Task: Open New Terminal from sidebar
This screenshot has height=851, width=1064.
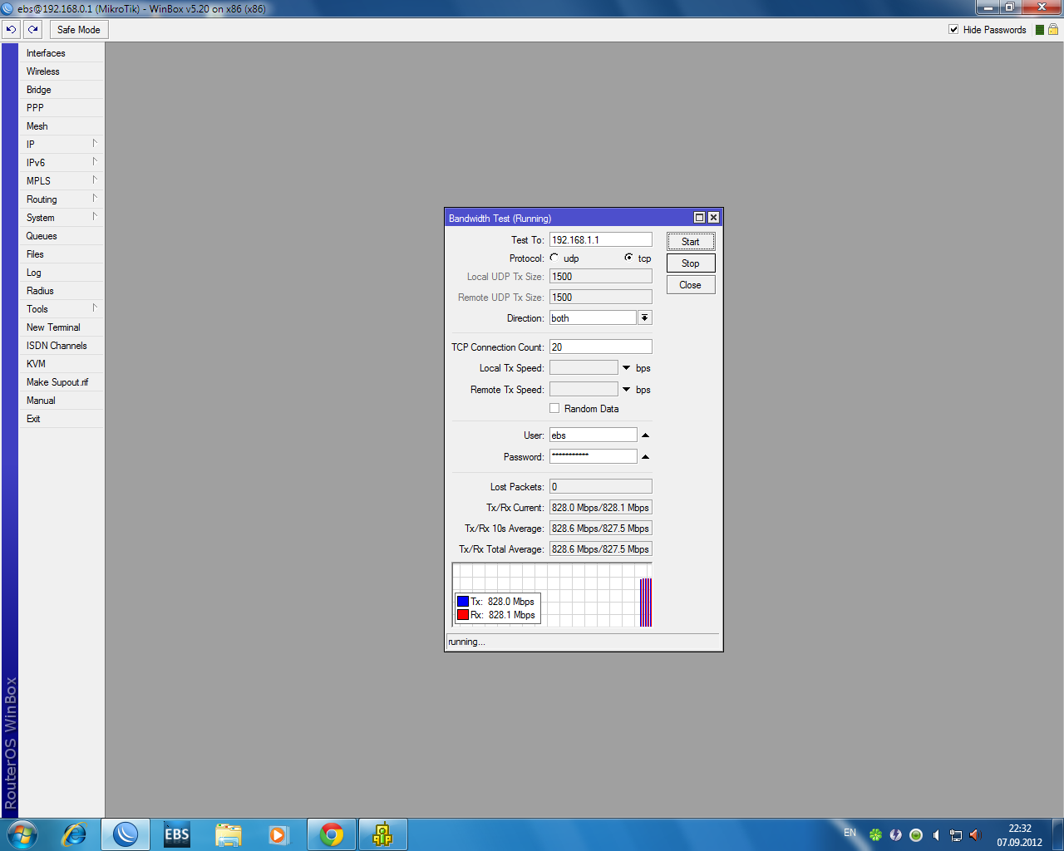Action: [x=62, y=327]
